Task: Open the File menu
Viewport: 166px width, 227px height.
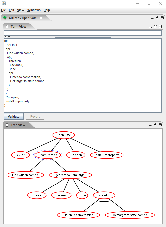Action: (3, 10)
